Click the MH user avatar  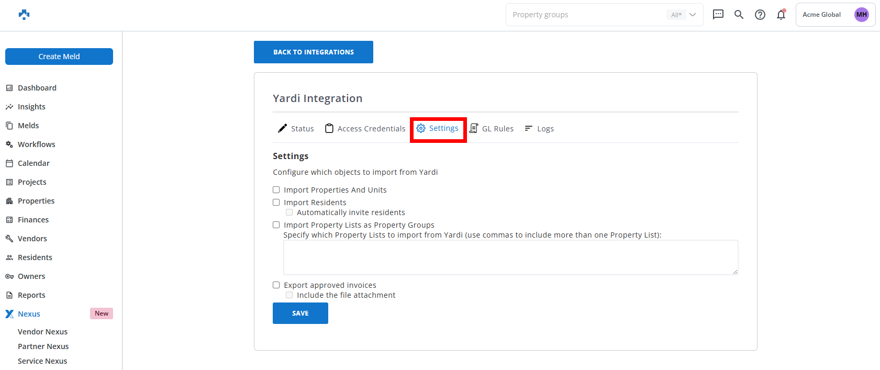[x=861, y=15]
